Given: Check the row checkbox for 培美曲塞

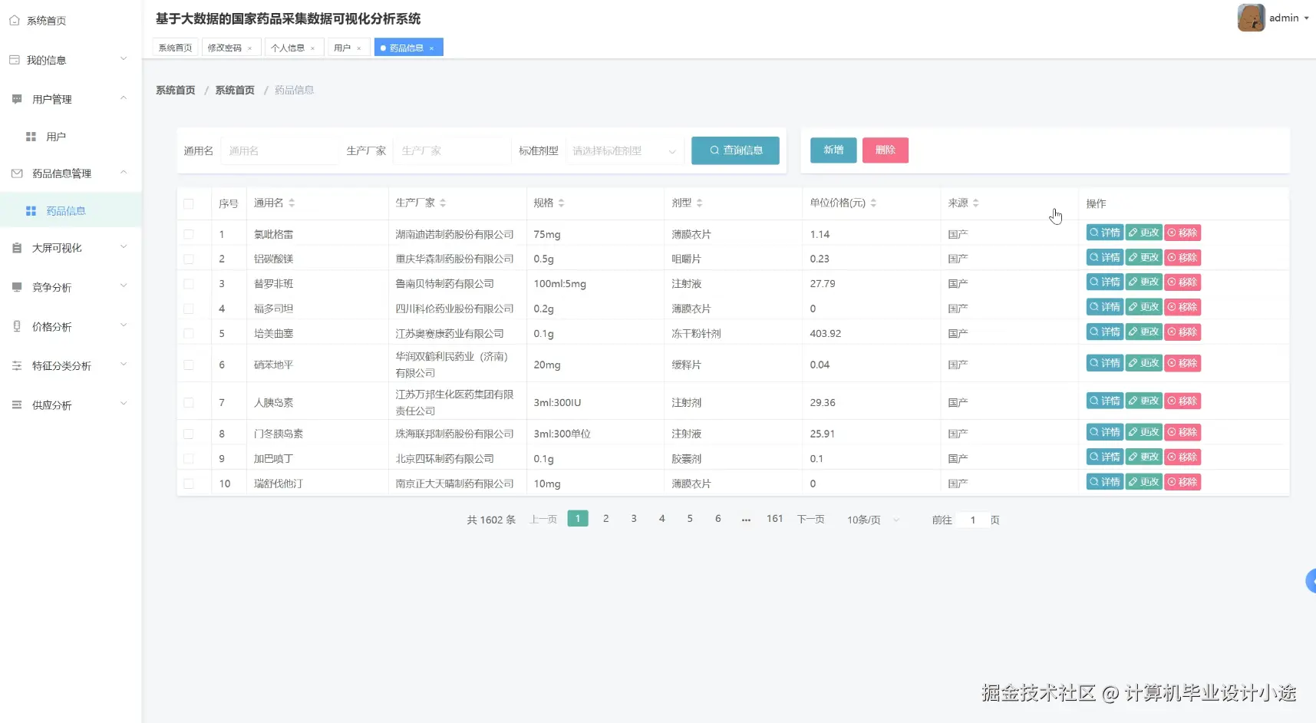Looking at the screenshot, I should point(188,332).
